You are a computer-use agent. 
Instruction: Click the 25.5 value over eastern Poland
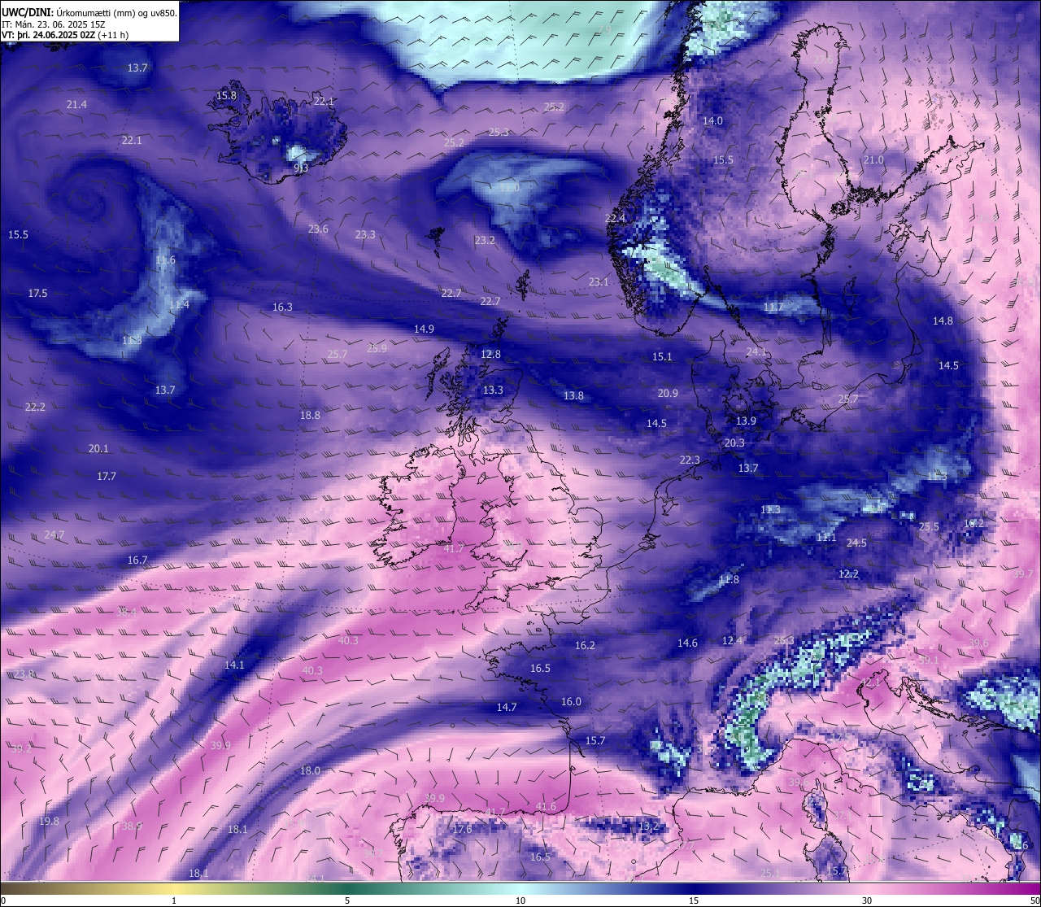(x=929, y=527)
